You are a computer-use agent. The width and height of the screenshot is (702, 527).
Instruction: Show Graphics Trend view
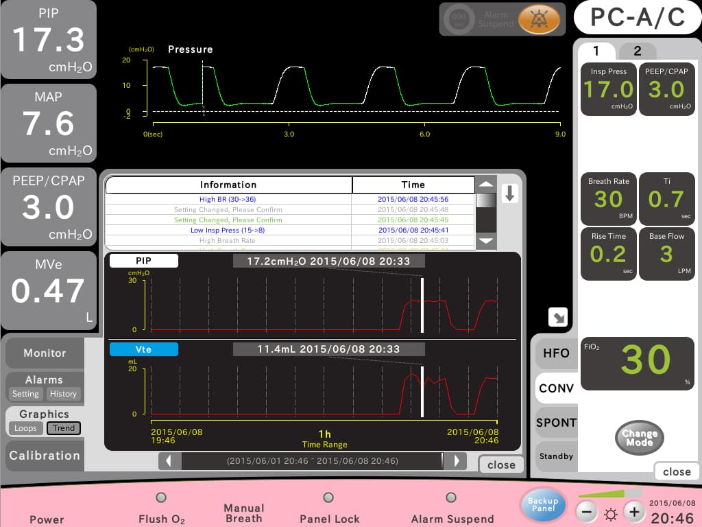(x=64, y=428)
